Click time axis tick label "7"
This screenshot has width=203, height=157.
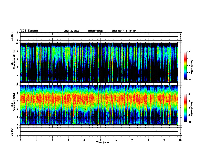pos(132,140)
